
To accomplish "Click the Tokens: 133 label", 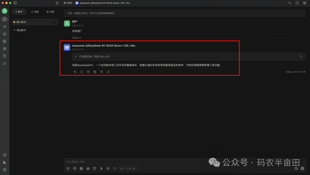I will (296, 72).
